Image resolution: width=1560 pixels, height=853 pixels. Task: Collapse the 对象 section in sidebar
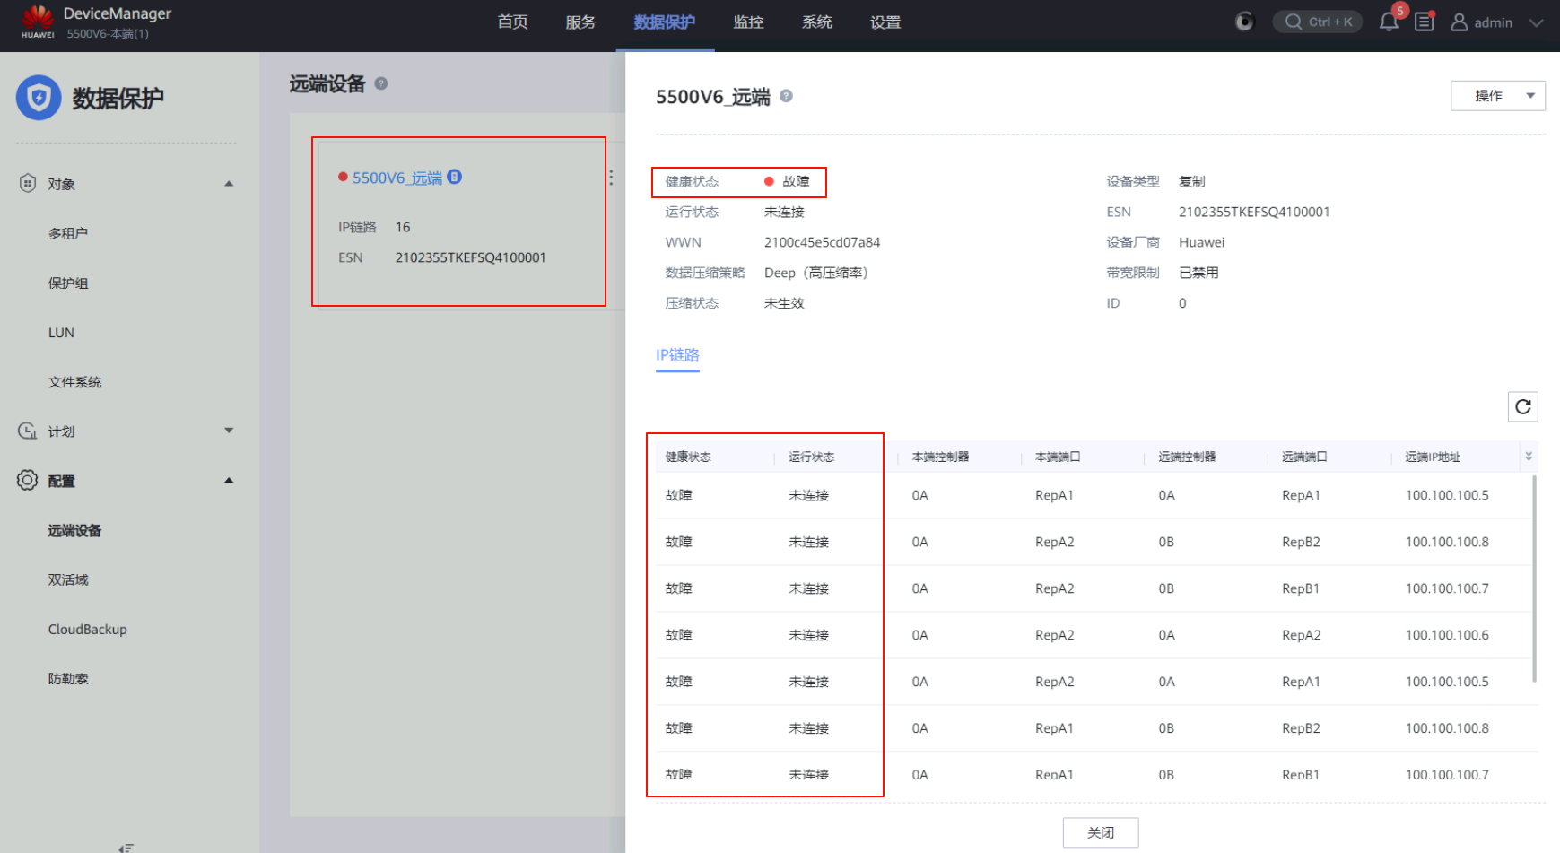(x=229, y=184)
